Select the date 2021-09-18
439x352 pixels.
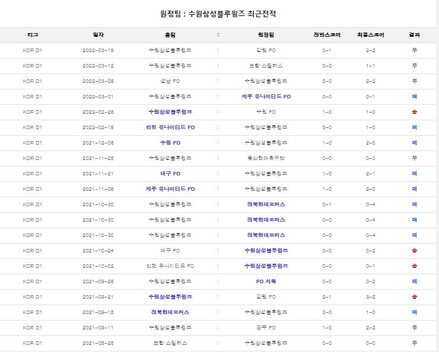pyautogui.click(x=98, y=312)
